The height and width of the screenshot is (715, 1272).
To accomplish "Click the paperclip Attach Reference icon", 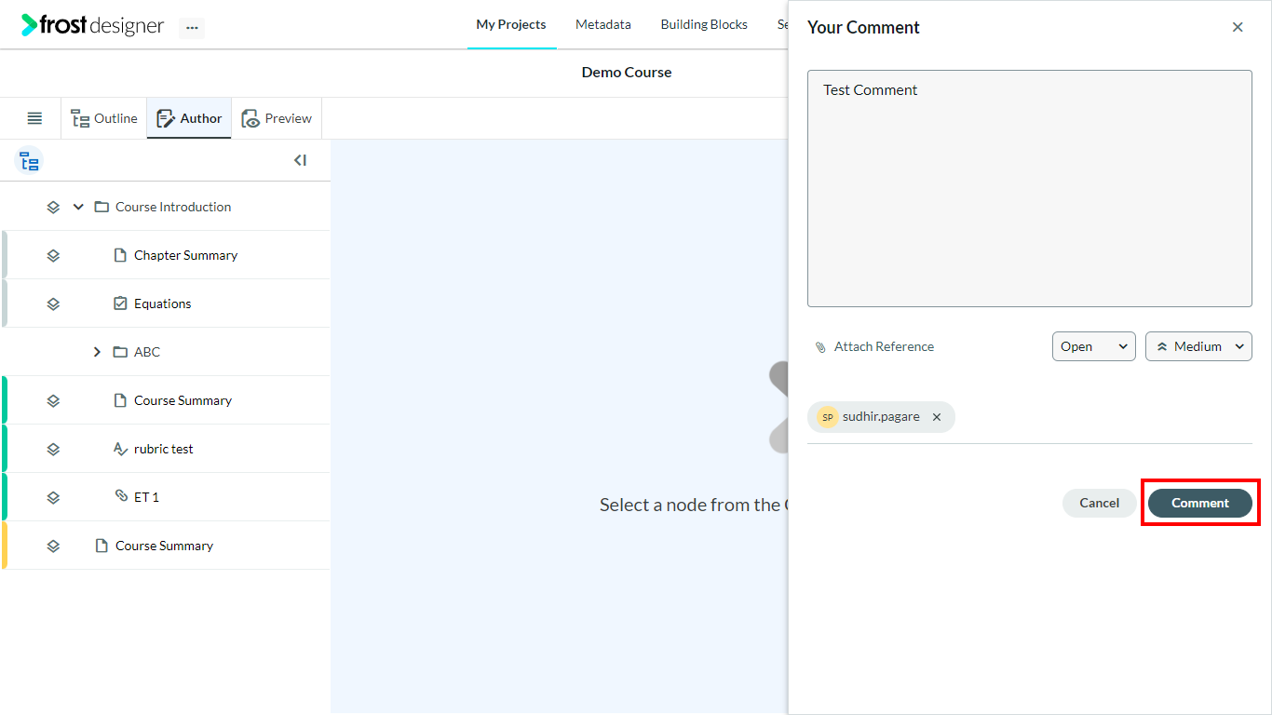I will click(x=820, y=347).
